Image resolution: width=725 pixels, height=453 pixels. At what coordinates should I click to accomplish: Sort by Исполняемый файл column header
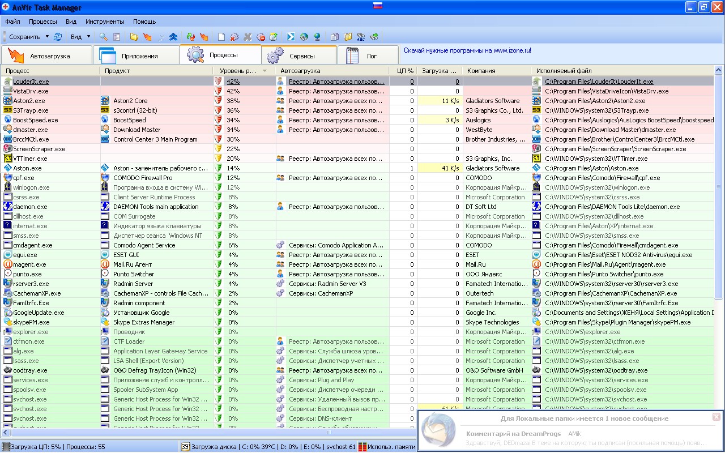(x=622, y=71)
